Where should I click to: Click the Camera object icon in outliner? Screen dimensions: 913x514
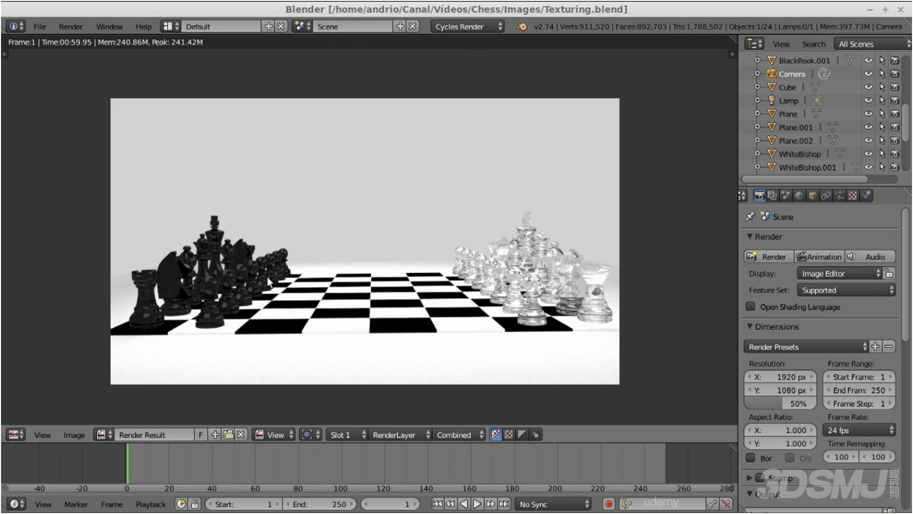click(x=772, y=74)
